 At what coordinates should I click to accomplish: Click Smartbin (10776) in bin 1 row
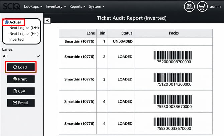(x=79, y=41)
